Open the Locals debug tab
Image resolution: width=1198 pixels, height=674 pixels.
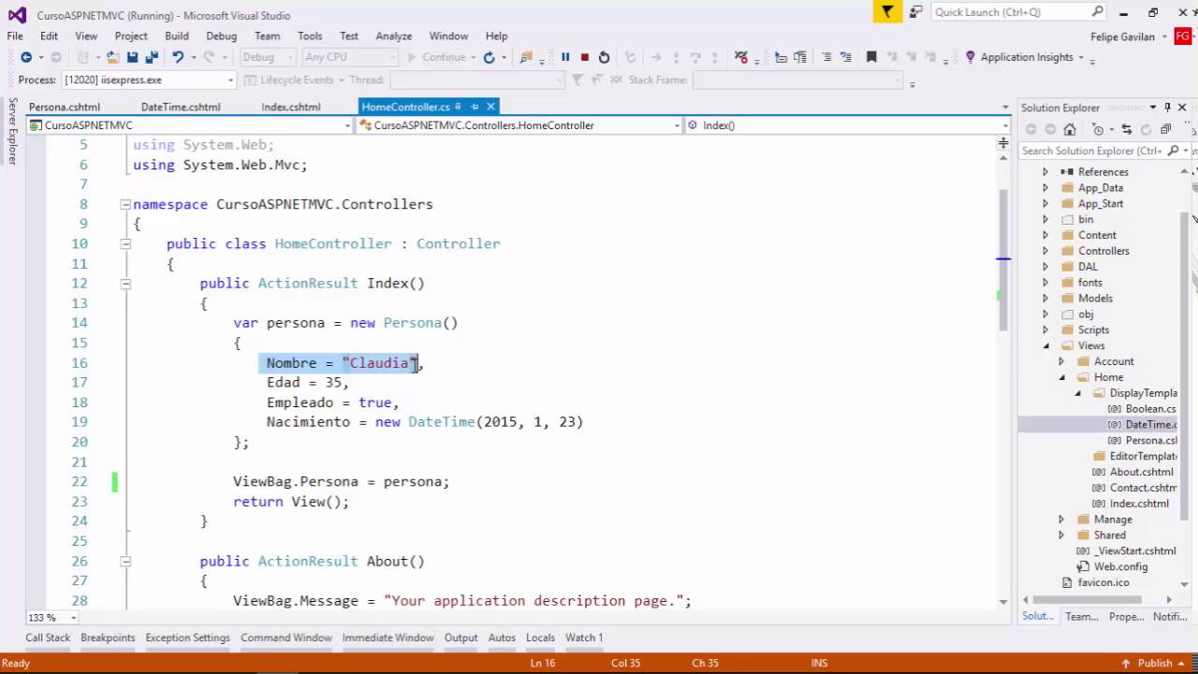click(x=540, y=637)
